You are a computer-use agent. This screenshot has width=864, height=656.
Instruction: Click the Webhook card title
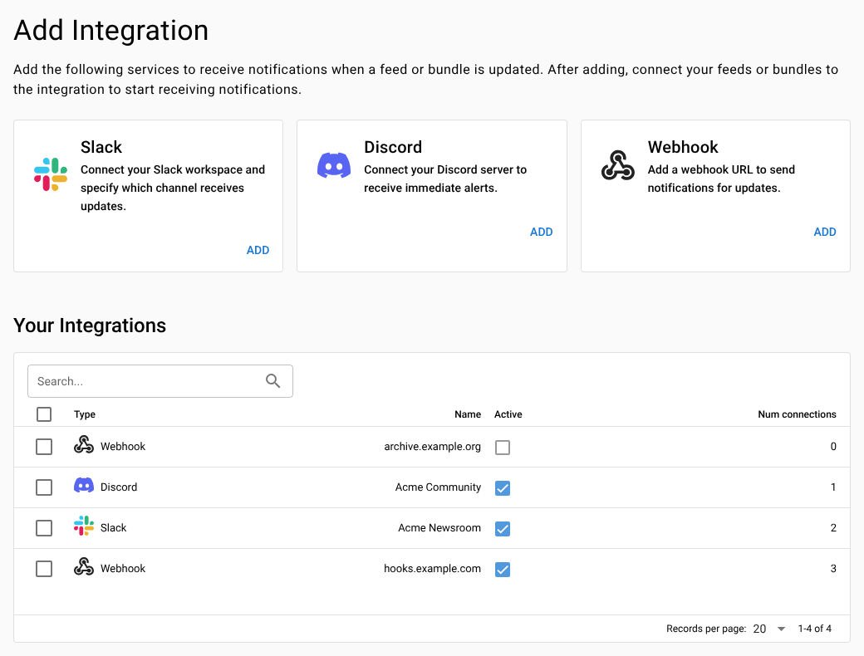point(683,147)
